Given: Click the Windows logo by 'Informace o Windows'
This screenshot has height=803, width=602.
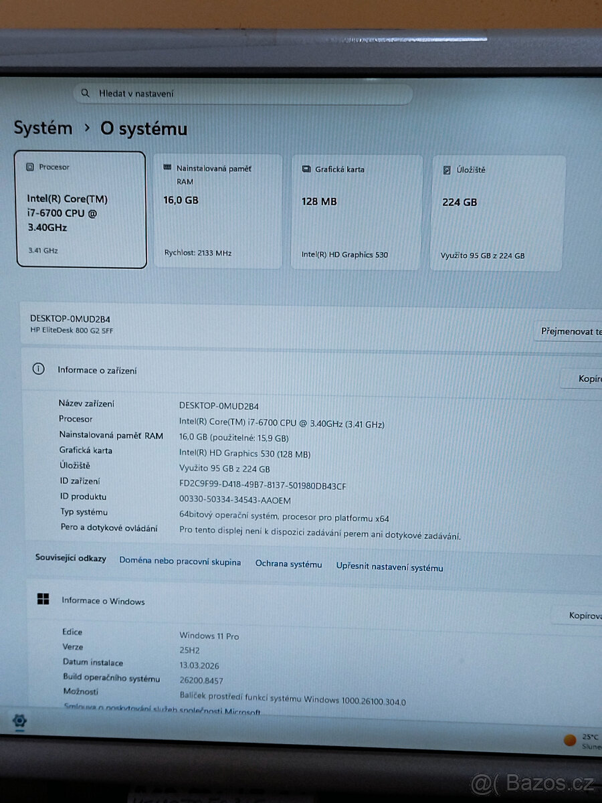Looking at the screenshot, I should [x=43, y=599].
